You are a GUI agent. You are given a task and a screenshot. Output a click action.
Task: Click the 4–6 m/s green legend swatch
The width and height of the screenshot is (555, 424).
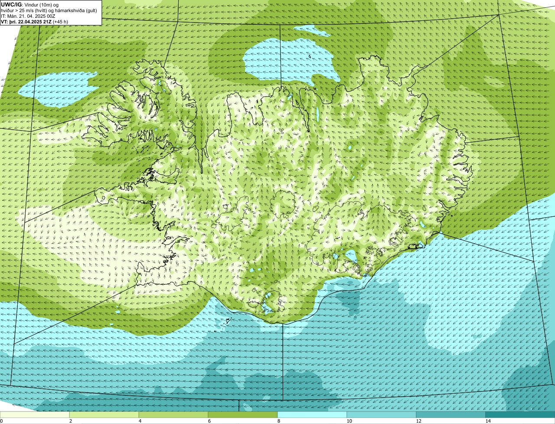(x=173, y=414)
